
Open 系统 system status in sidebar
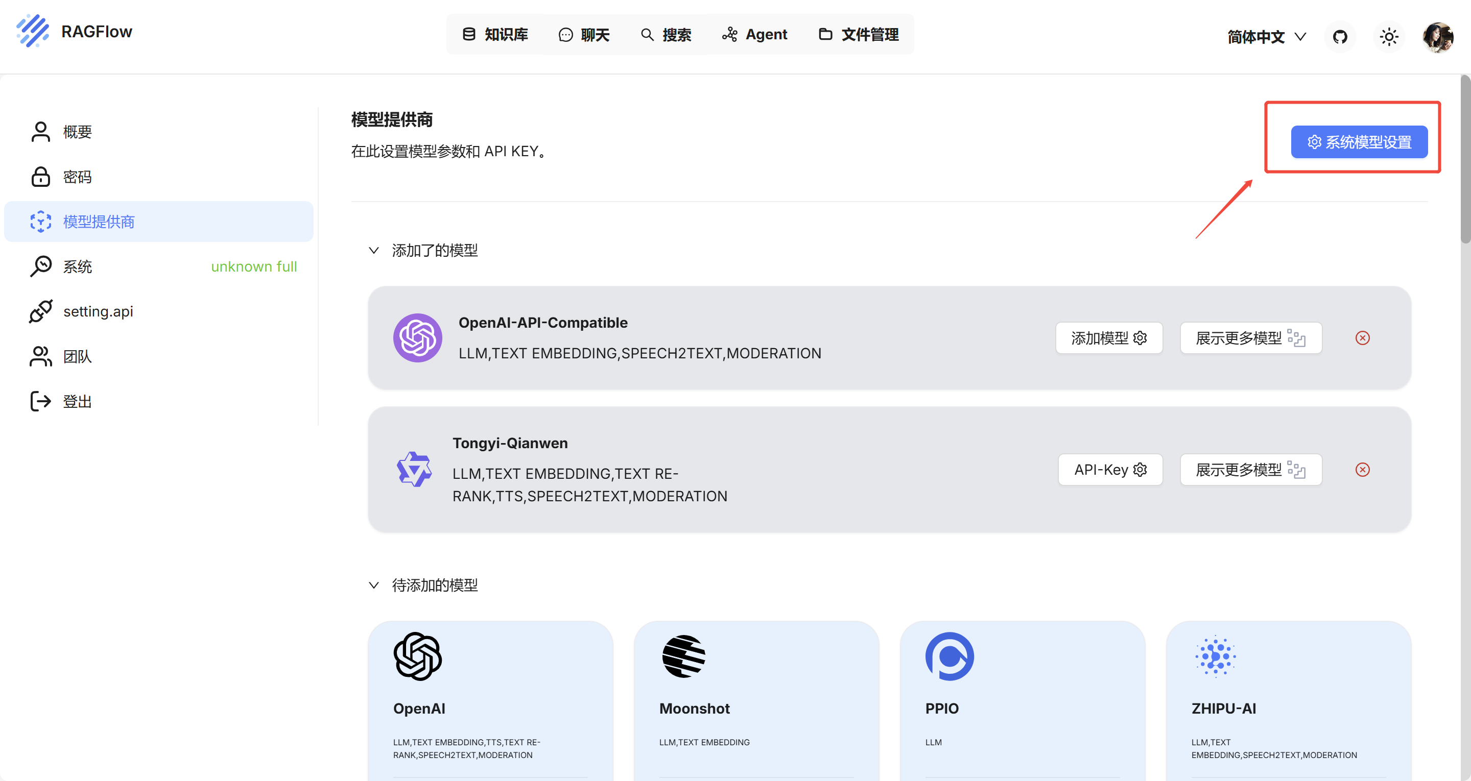159,266
